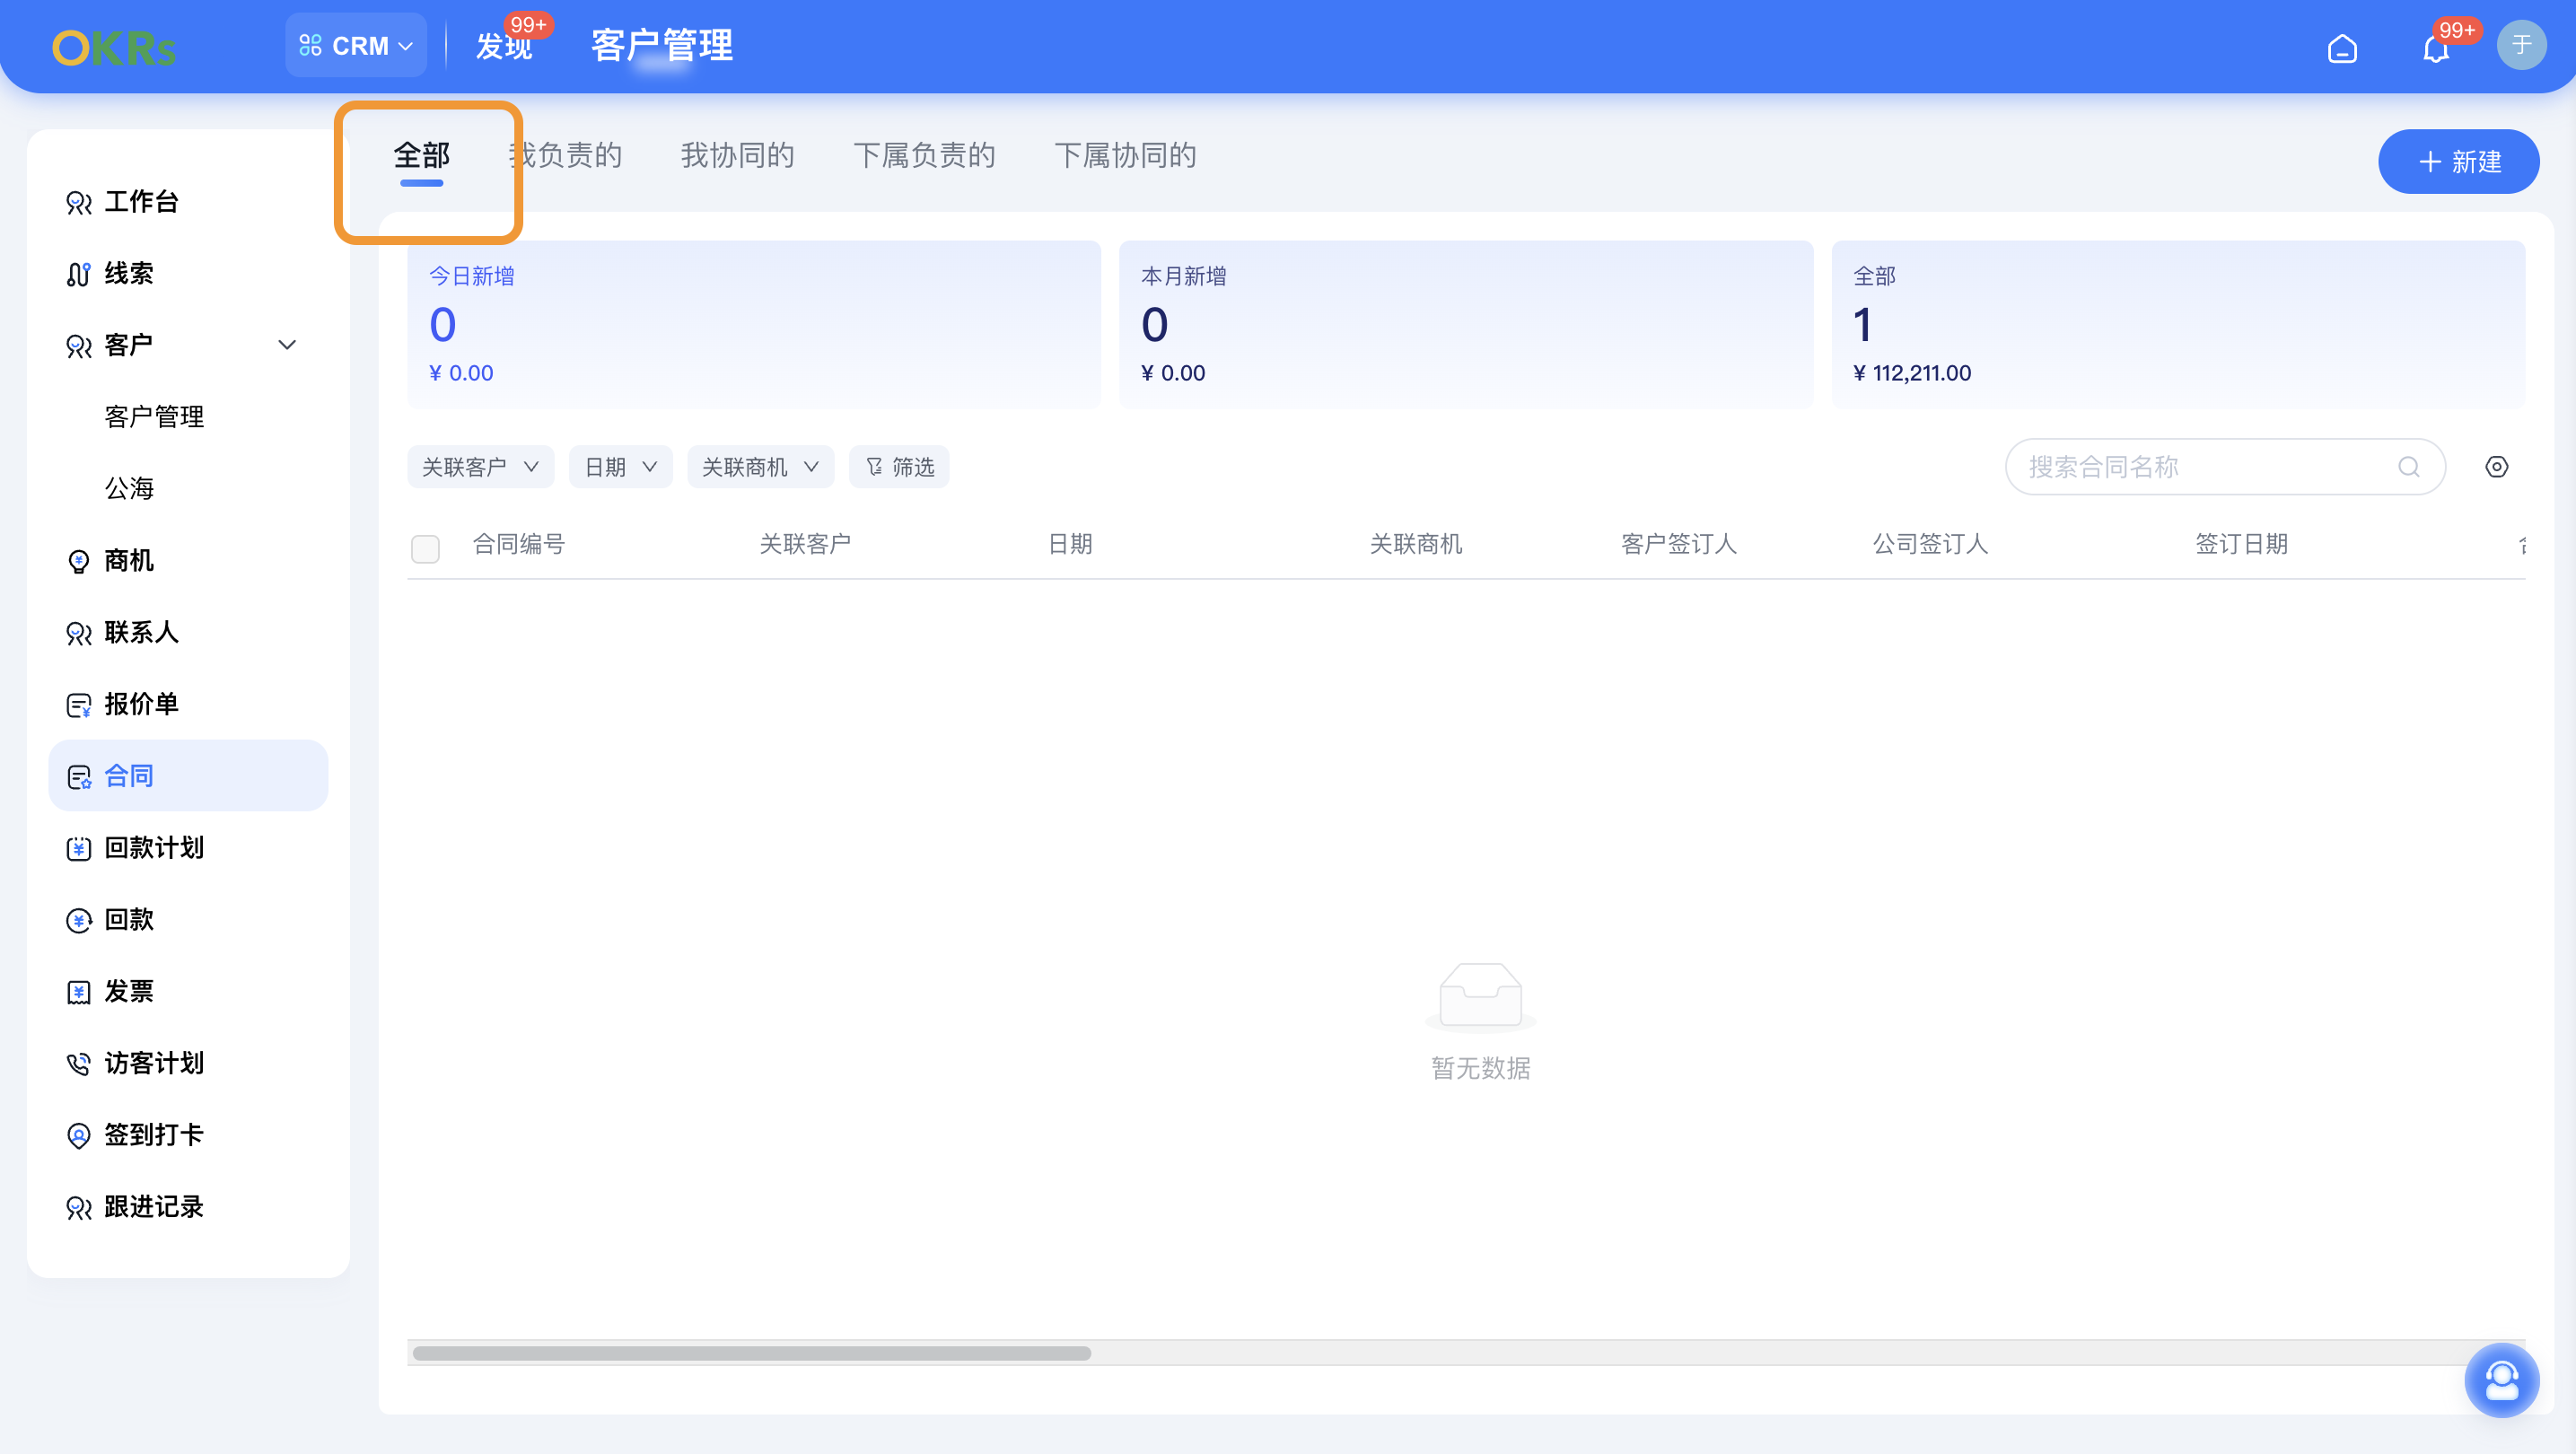The width and height of the screenshot is (2576, 1454).
Task: Click the 合同 sidebar icon
Action: (78, 777)
